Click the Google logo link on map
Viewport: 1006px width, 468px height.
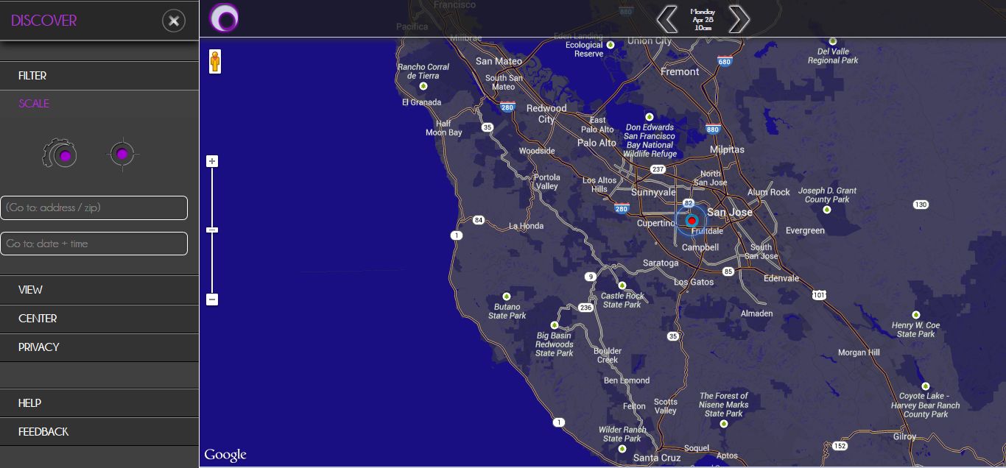click(225, 455)
